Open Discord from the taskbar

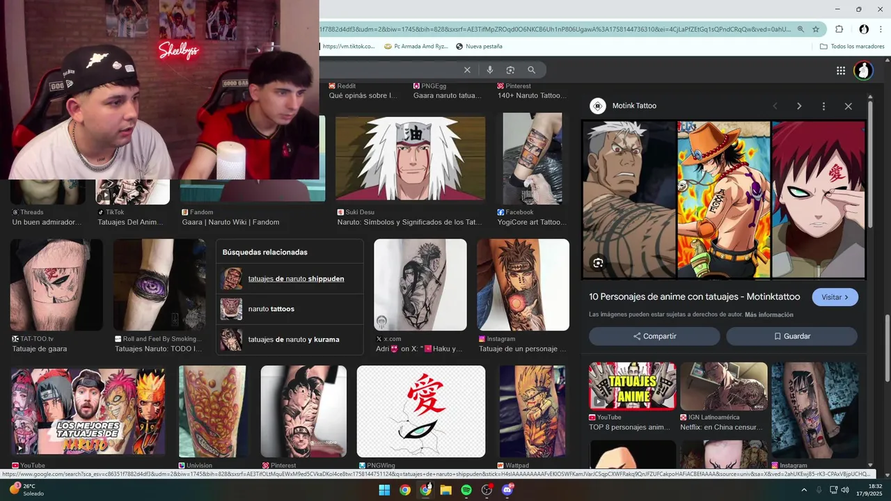coord(507,490)
